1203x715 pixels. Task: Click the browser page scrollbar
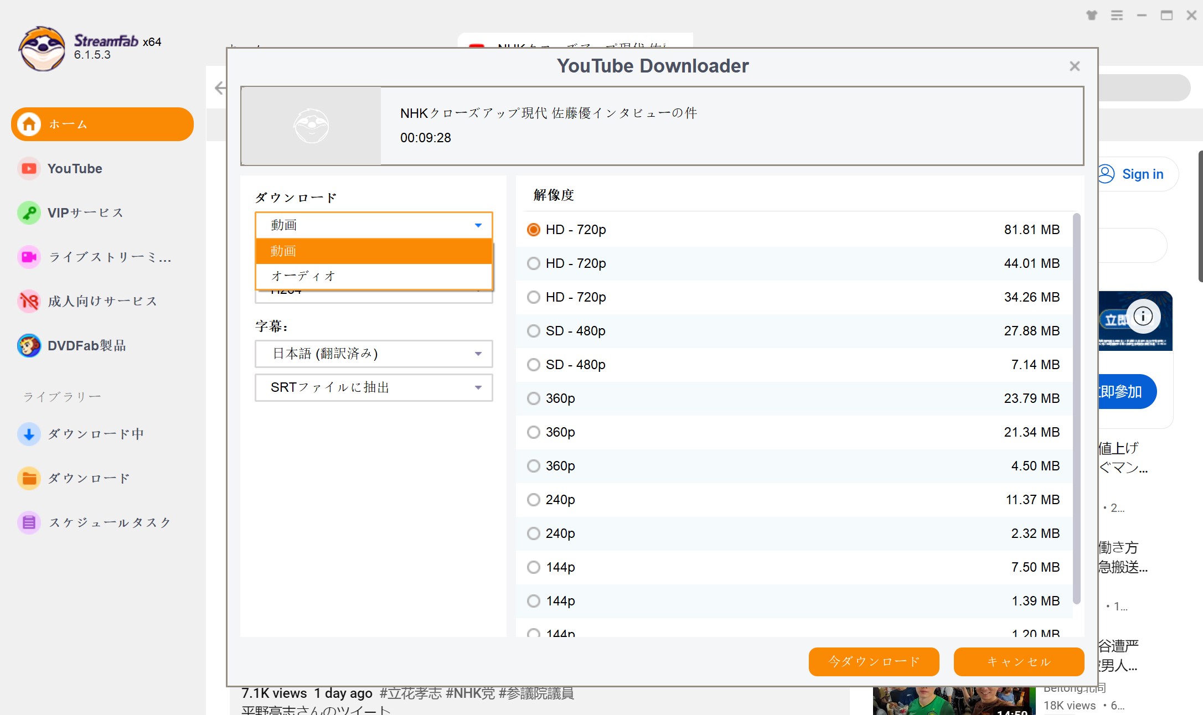click(1200, 216)
